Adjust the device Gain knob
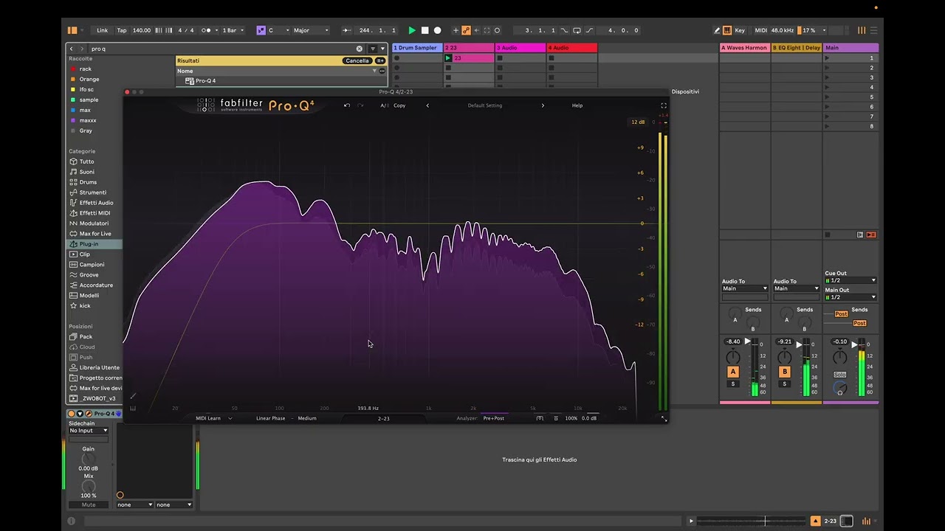The height and width of the screenshot is (531, 945). pyautogui.click(x=89, y=459)
